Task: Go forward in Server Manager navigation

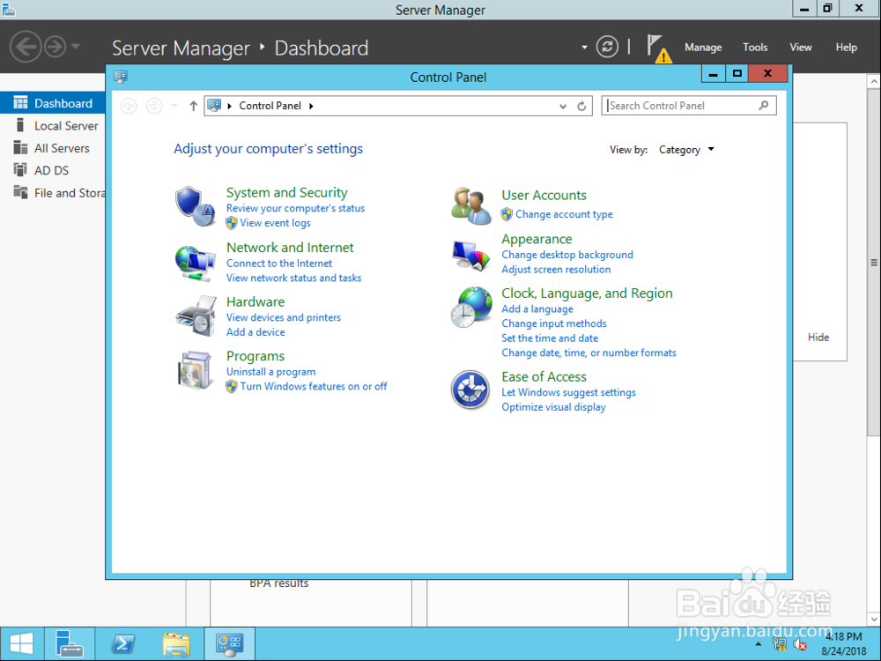Action: (x=55, y=47)
